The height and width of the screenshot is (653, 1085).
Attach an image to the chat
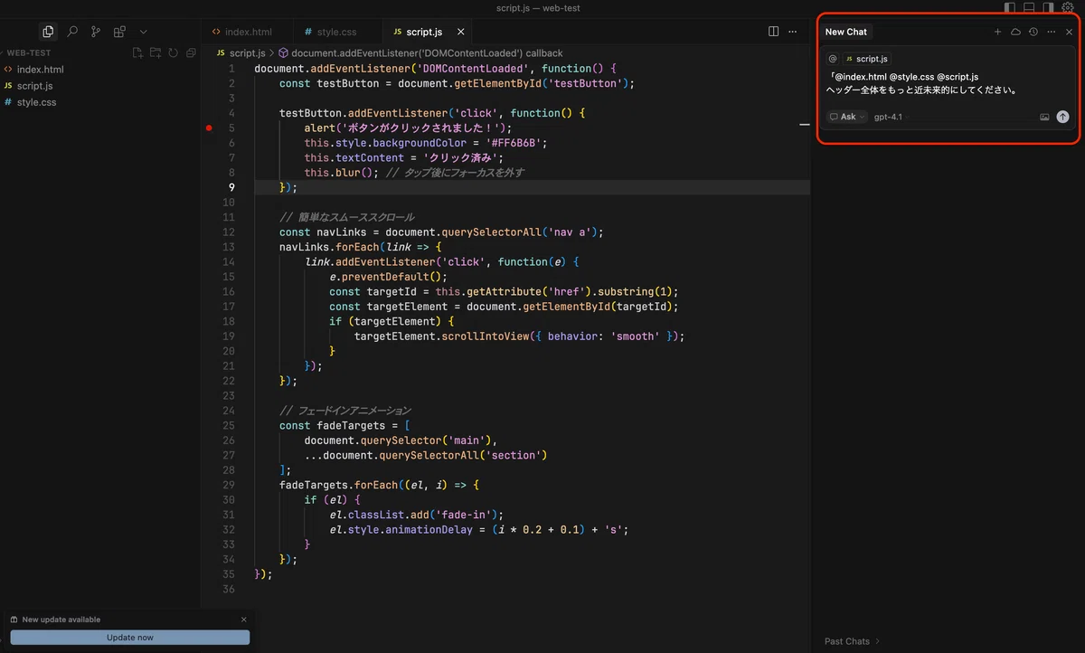click(x=1044, y=117)
